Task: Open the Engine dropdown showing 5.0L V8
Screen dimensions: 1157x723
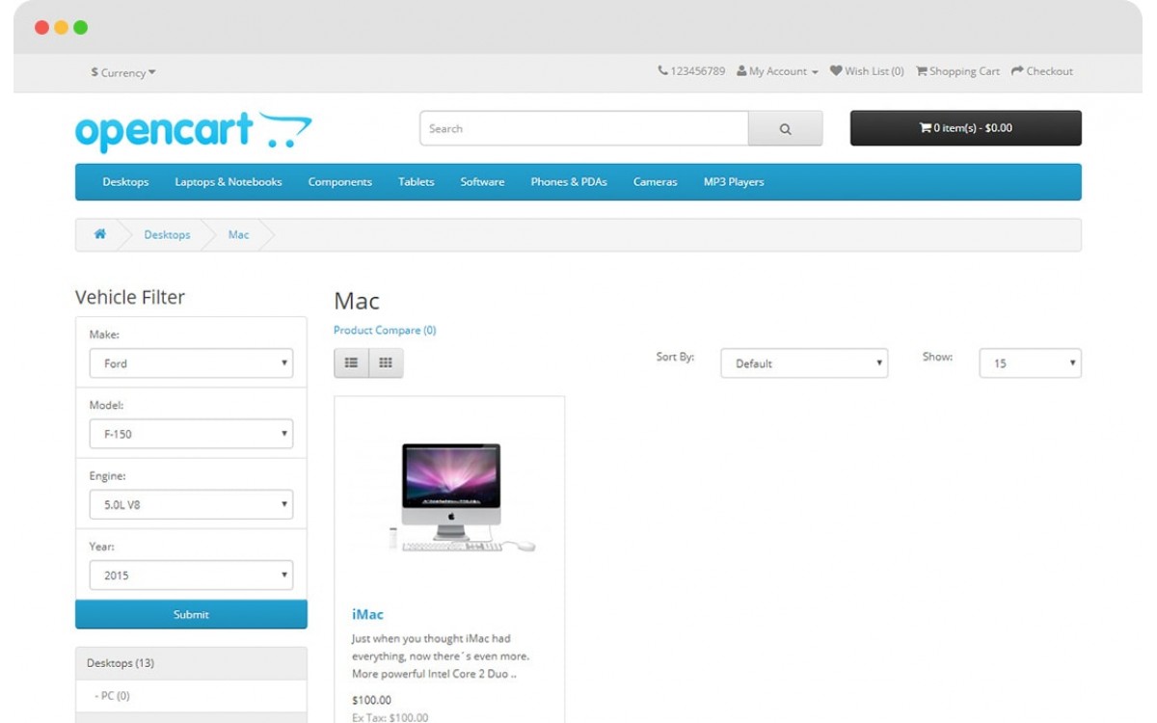Action: 191,504
